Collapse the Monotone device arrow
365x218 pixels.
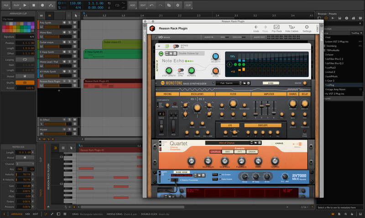(156, 83)
